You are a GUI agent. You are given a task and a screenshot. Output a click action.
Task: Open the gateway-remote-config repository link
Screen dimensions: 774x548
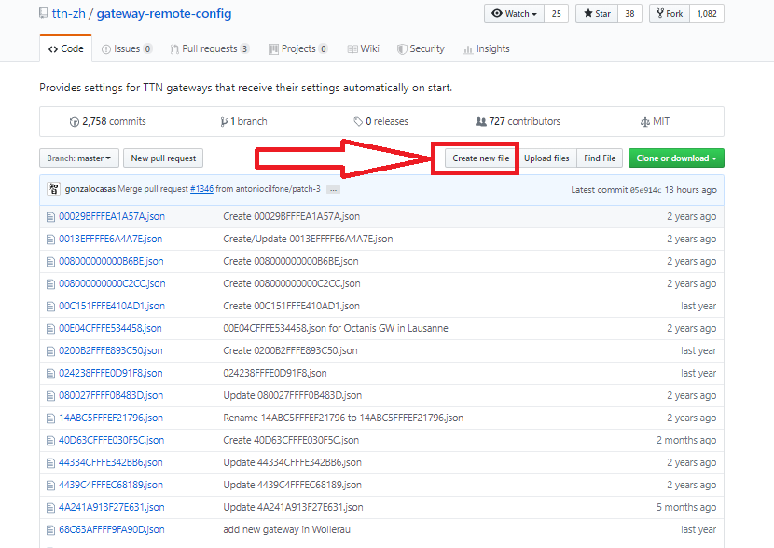pyautogui.click(x=164, y=13)
